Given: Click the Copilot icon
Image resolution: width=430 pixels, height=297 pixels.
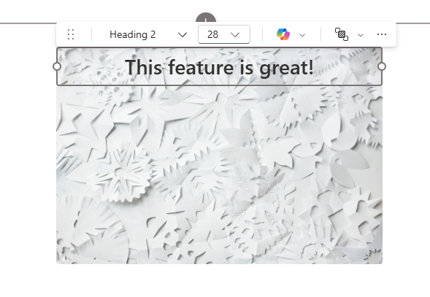Looking at the screenshot, I should [x=283, y=34].
